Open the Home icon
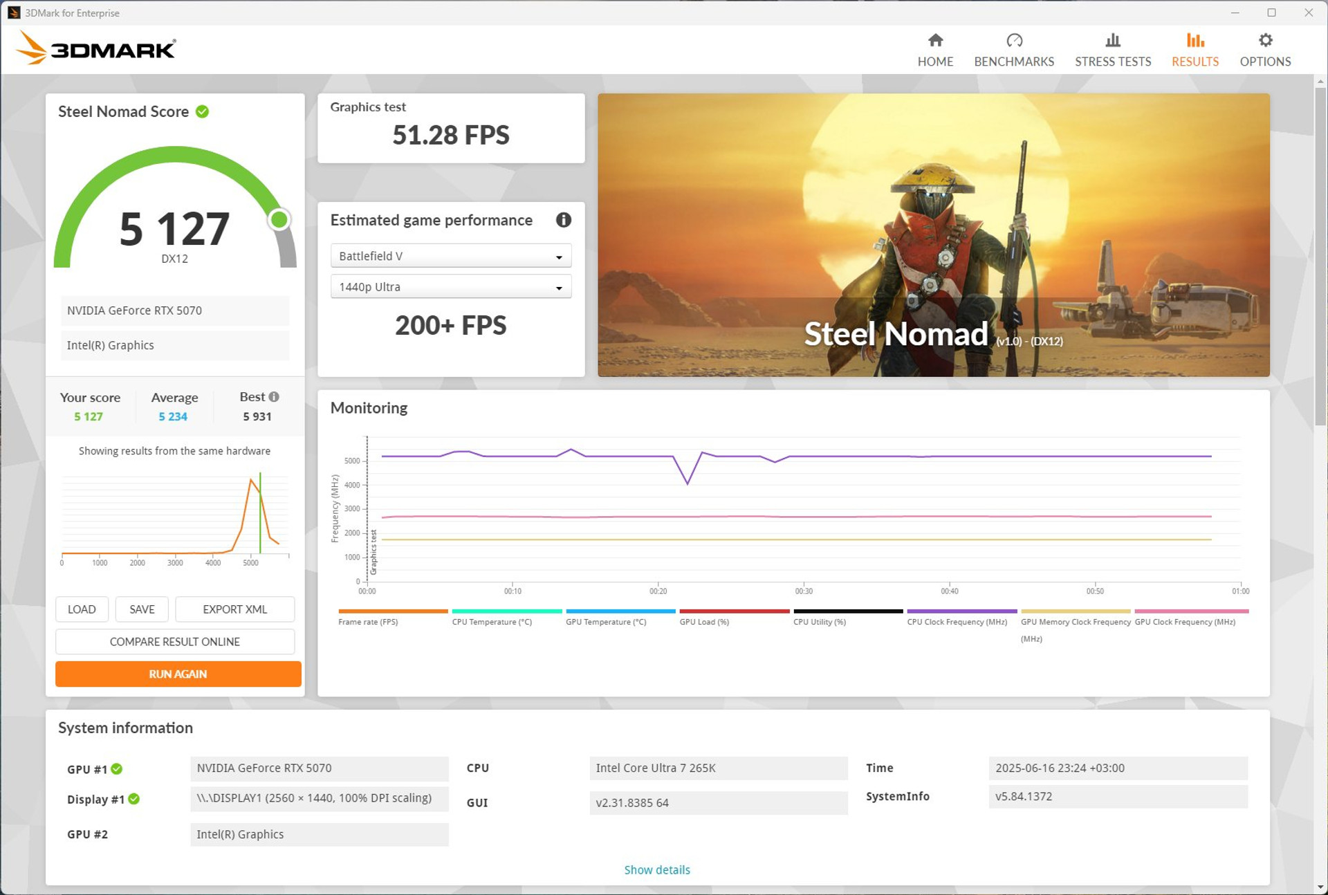1328x895 pixels. click(935, 40)
